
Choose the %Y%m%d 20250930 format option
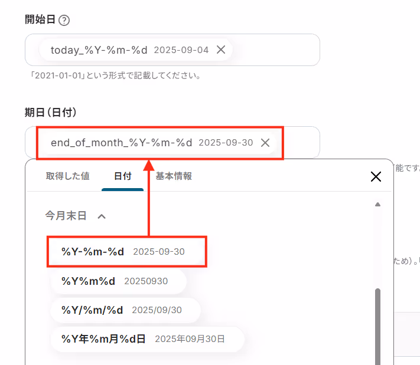118,281
